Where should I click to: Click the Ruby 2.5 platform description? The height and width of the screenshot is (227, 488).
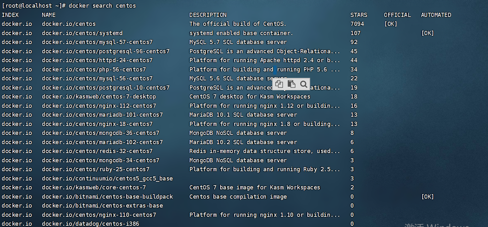pyautogui.click(x=265, y=169)
